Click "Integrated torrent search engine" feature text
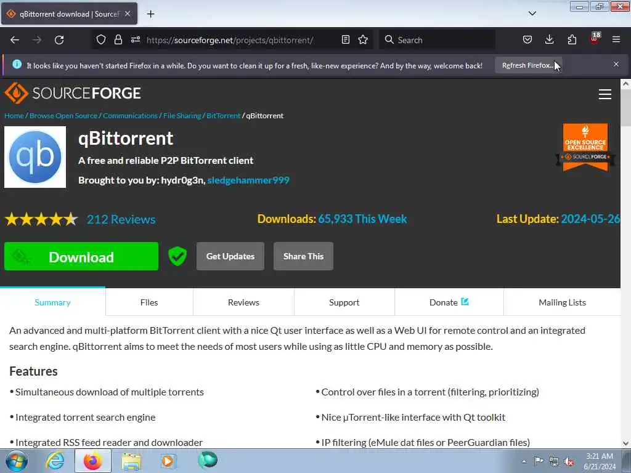 (x=85, y=418)
